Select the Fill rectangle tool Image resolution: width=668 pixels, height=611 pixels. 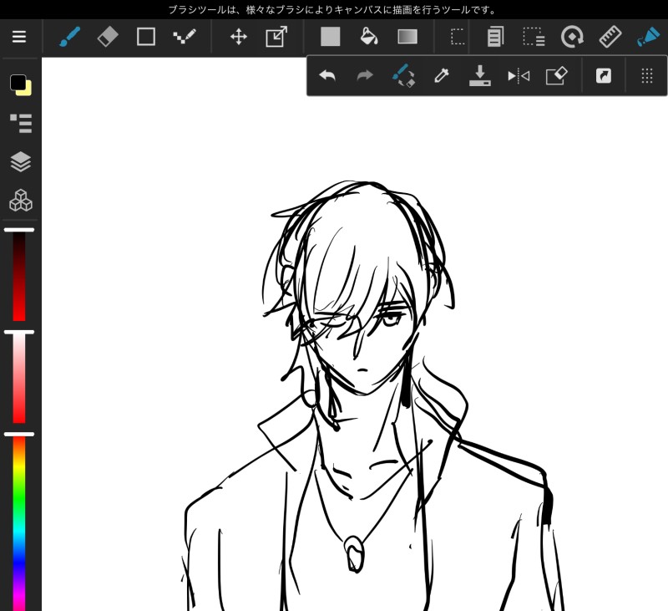tap(331, 37)
